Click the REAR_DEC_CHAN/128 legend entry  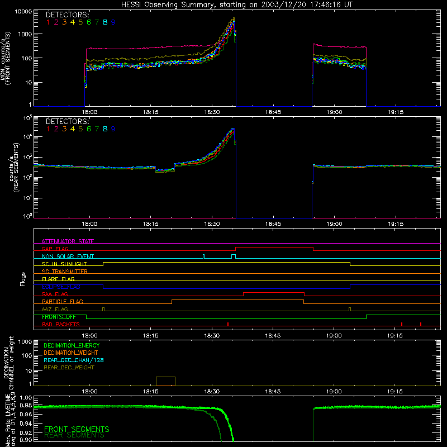(74, 360)
